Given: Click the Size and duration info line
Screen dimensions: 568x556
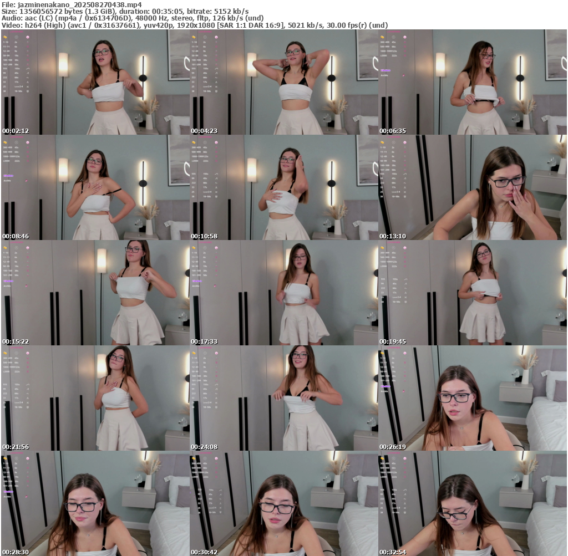Looking at the screenshot, I should pyautogui.click(x=125, y=11).
